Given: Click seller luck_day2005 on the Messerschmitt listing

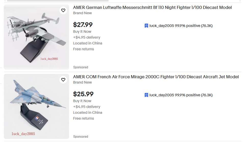Looking at the screenshot, I should coord(161,26).
